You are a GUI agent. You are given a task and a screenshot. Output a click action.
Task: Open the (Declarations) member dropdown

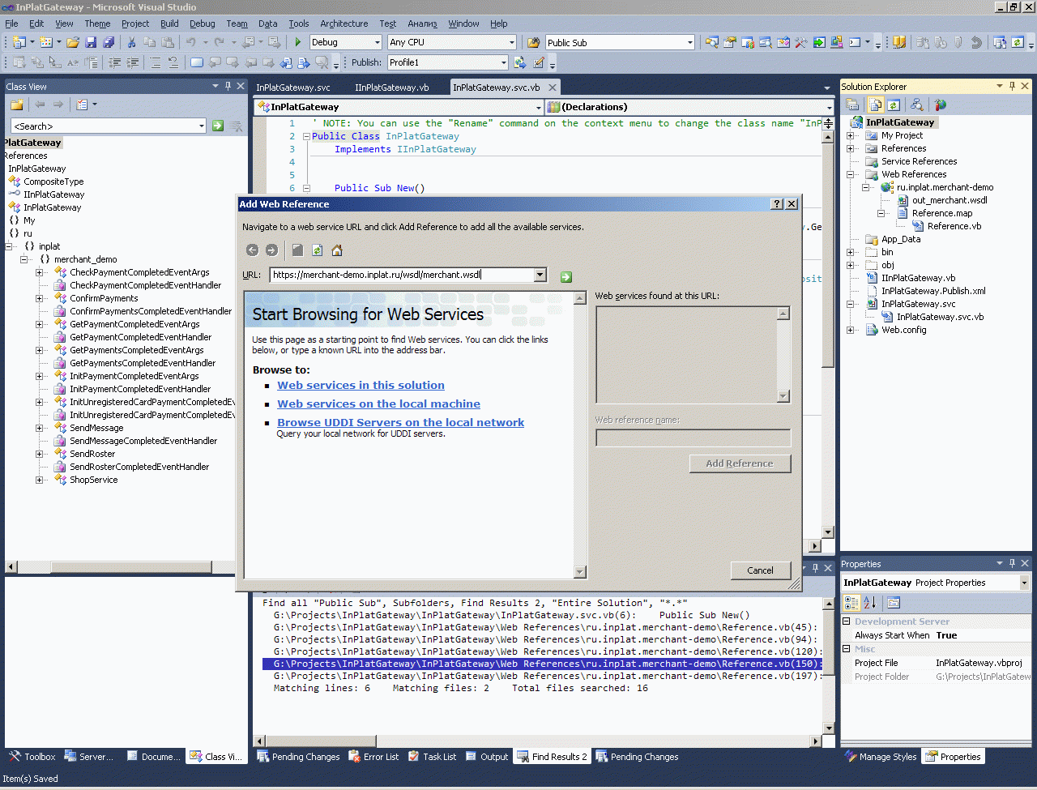point(829,107)
